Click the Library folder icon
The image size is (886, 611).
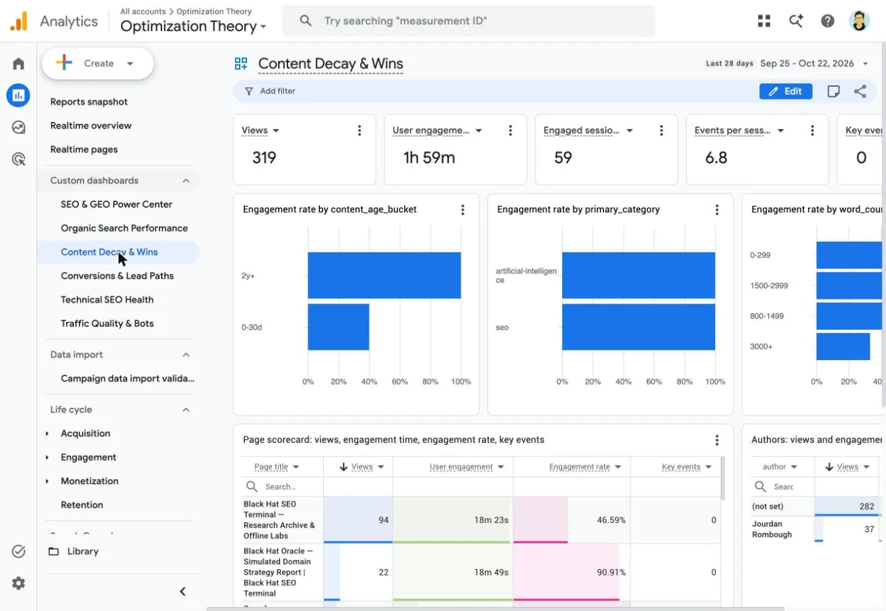54,551
